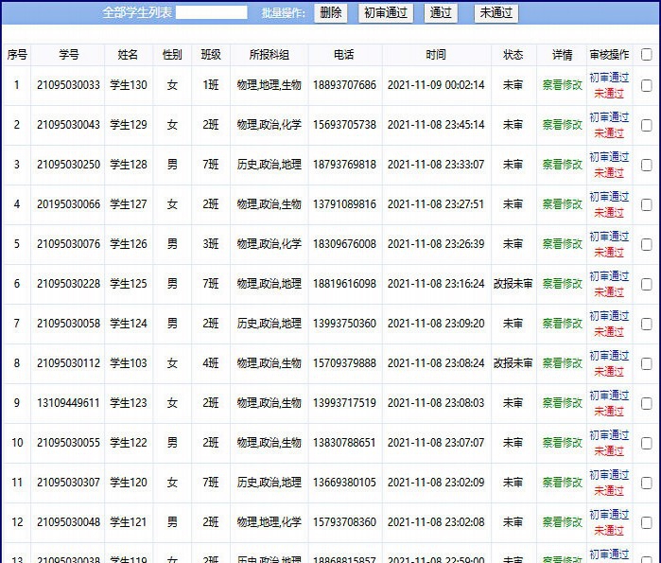661x563 pixels.
Task: Enable checkbox for 学生103 row
Action: 646,364
